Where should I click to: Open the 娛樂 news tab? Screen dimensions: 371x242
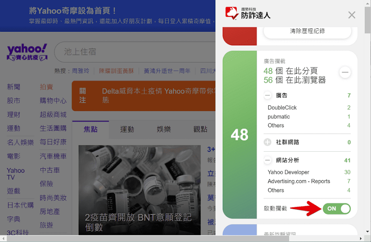pos(164,129)
